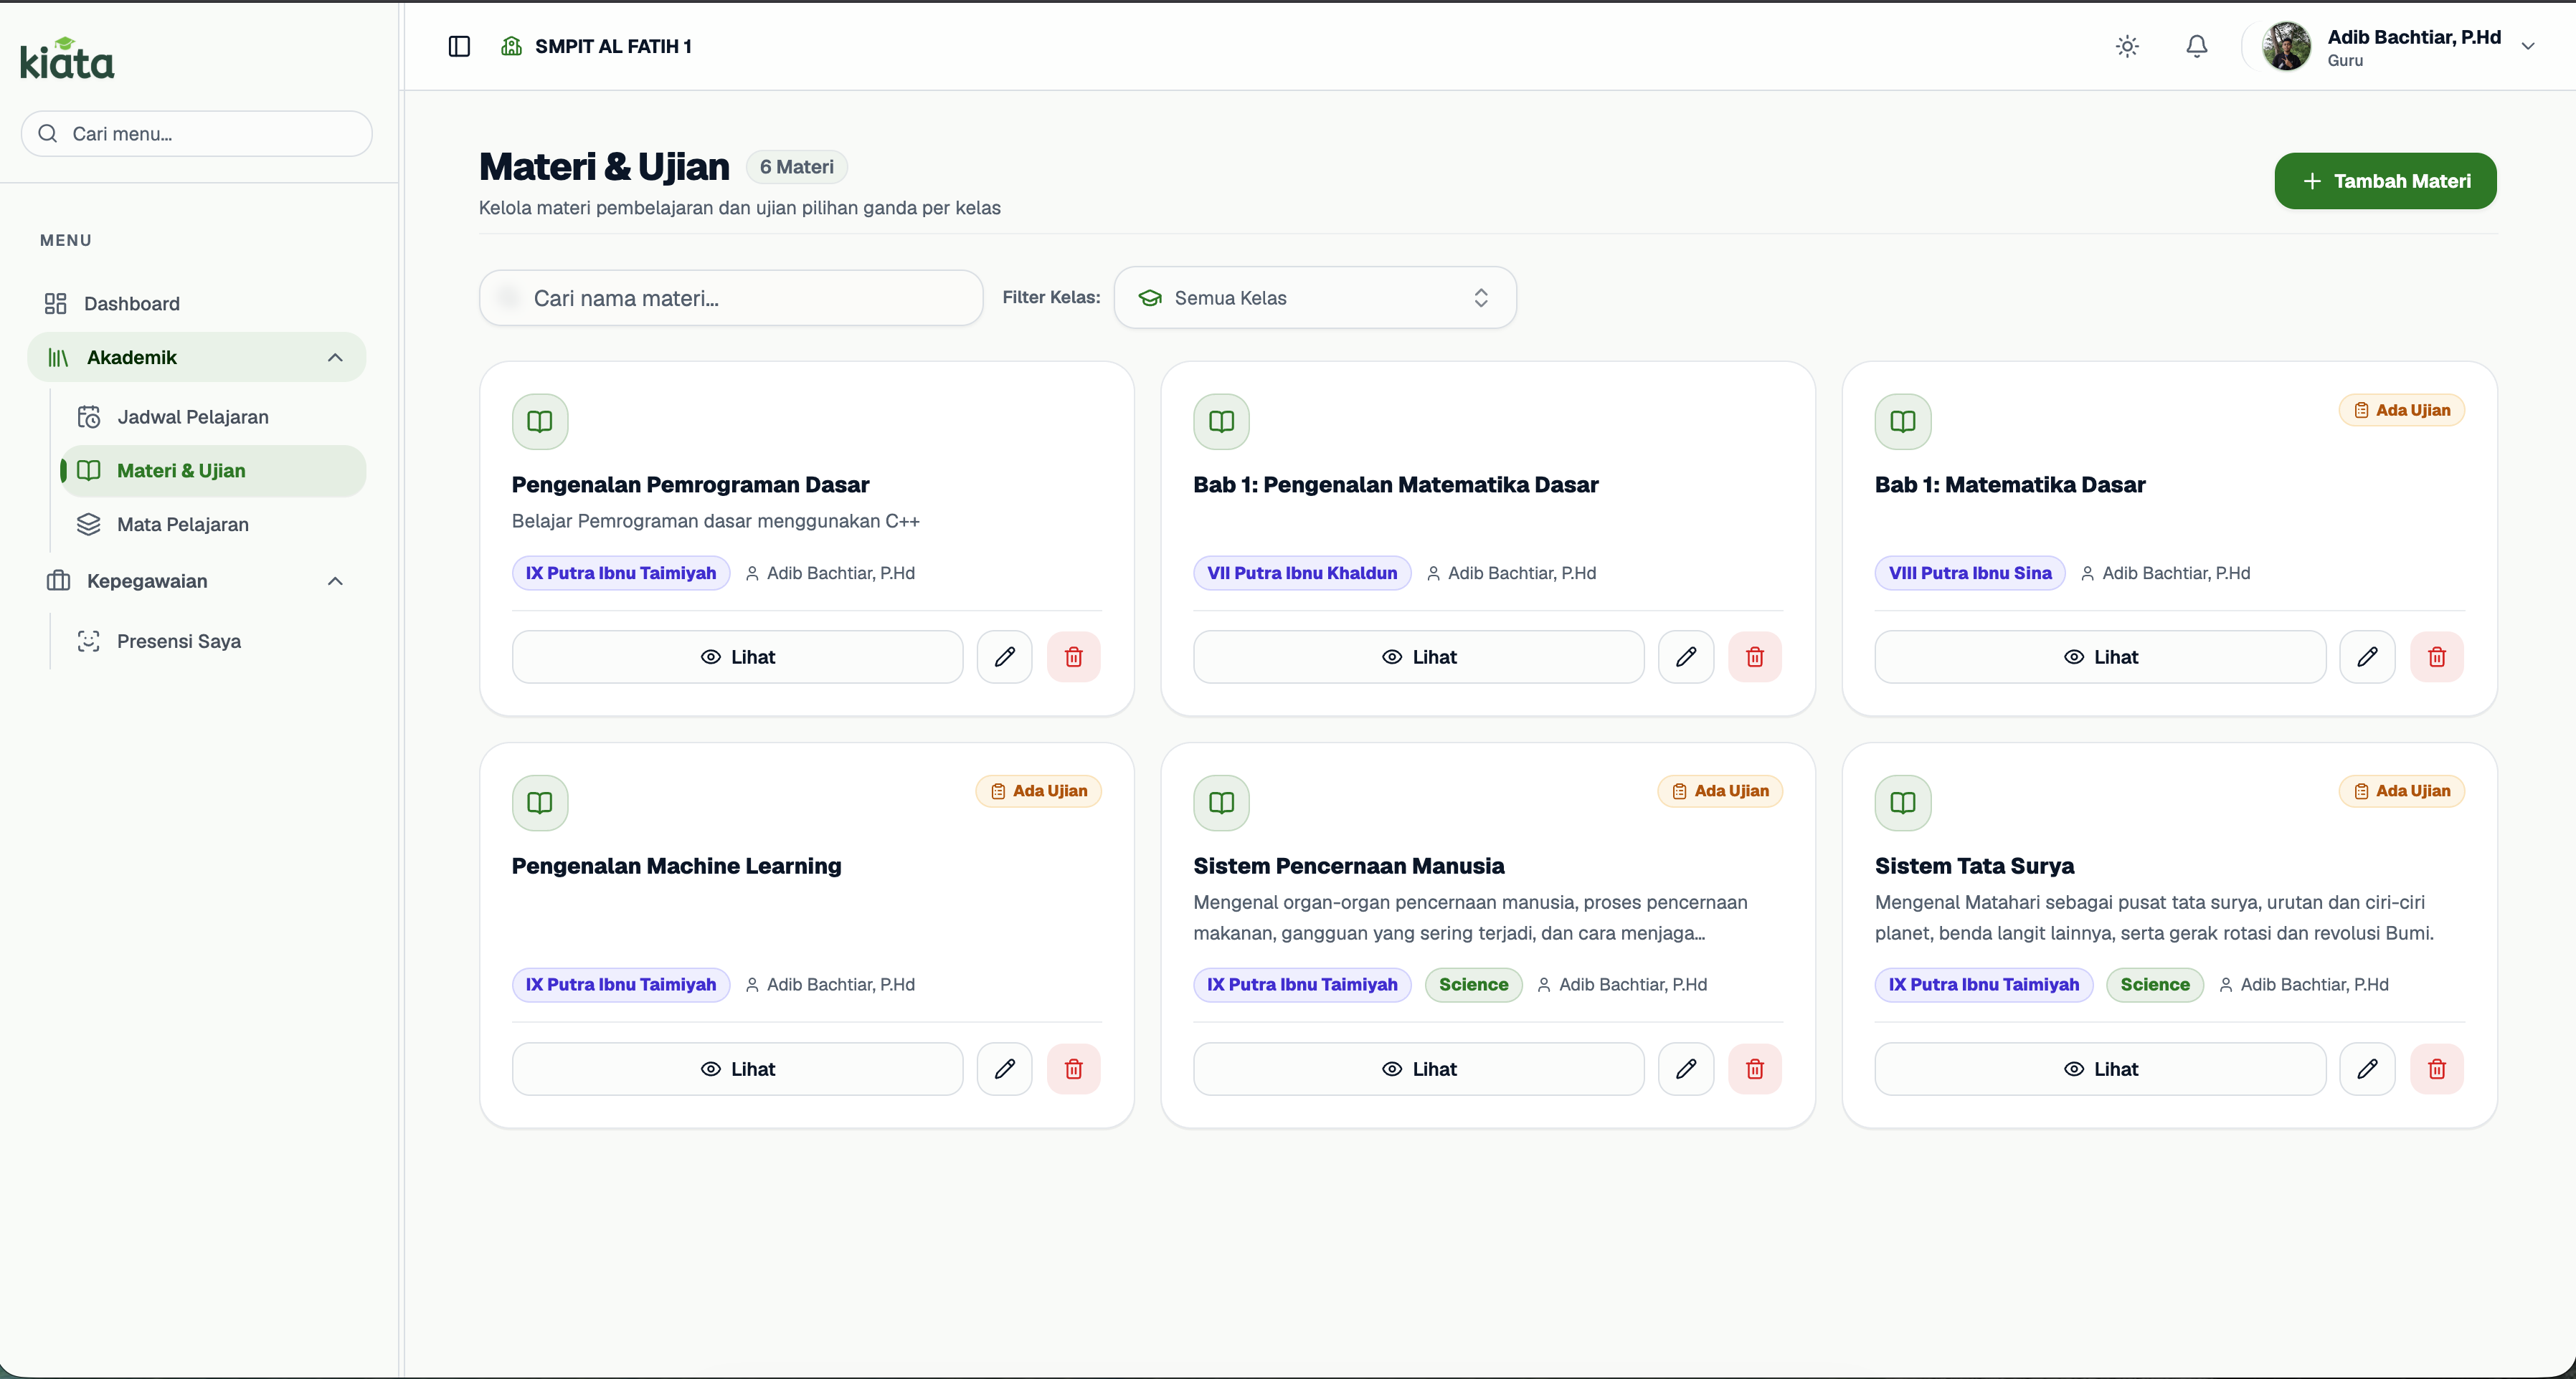Edit Sistem Tata Surya pencil icon

click(2368, 1069)
